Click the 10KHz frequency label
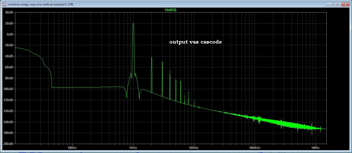 (194, 147)
